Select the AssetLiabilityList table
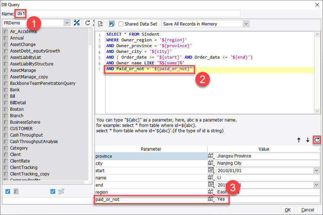Viewport: 323px width, 215px height. point(26,58)
